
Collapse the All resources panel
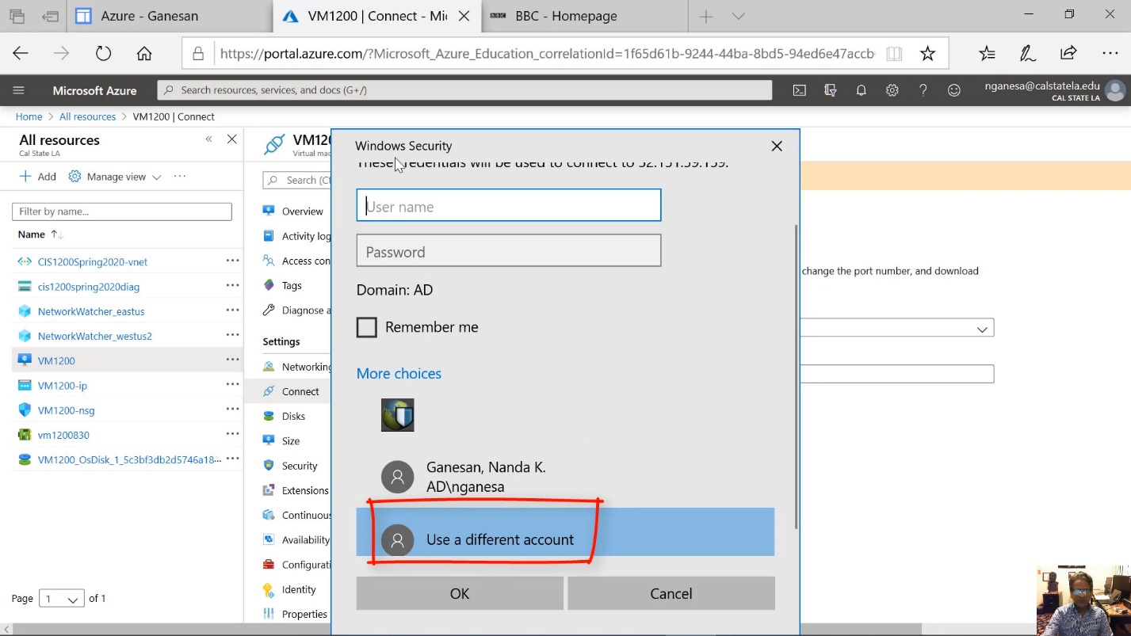(x=208, y=139)
